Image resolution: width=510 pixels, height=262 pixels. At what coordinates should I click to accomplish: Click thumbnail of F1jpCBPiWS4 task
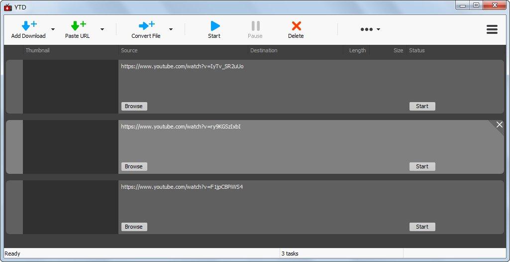tap(71, 207)
